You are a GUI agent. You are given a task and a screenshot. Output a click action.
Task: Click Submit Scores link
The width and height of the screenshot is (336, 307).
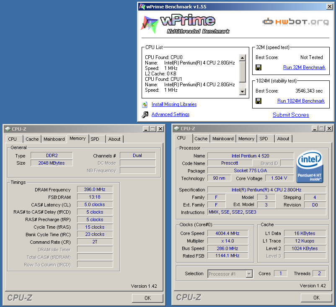(291, 115)
